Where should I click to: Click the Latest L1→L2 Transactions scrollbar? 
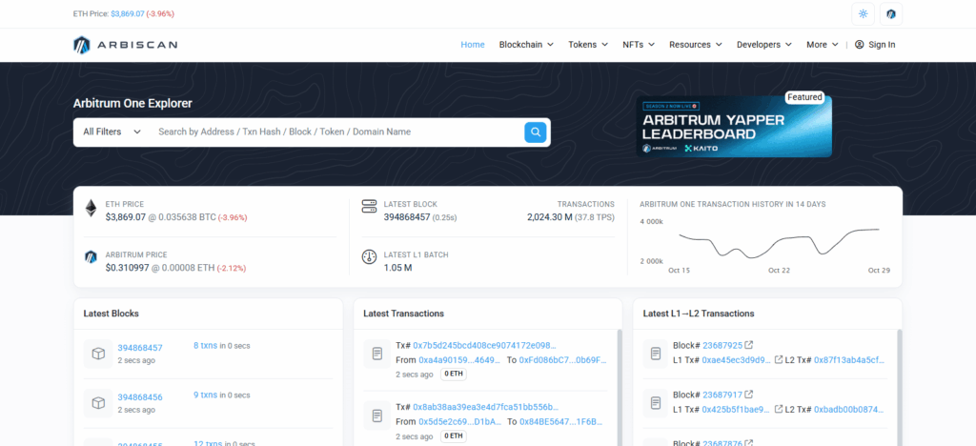pos(899,388)
